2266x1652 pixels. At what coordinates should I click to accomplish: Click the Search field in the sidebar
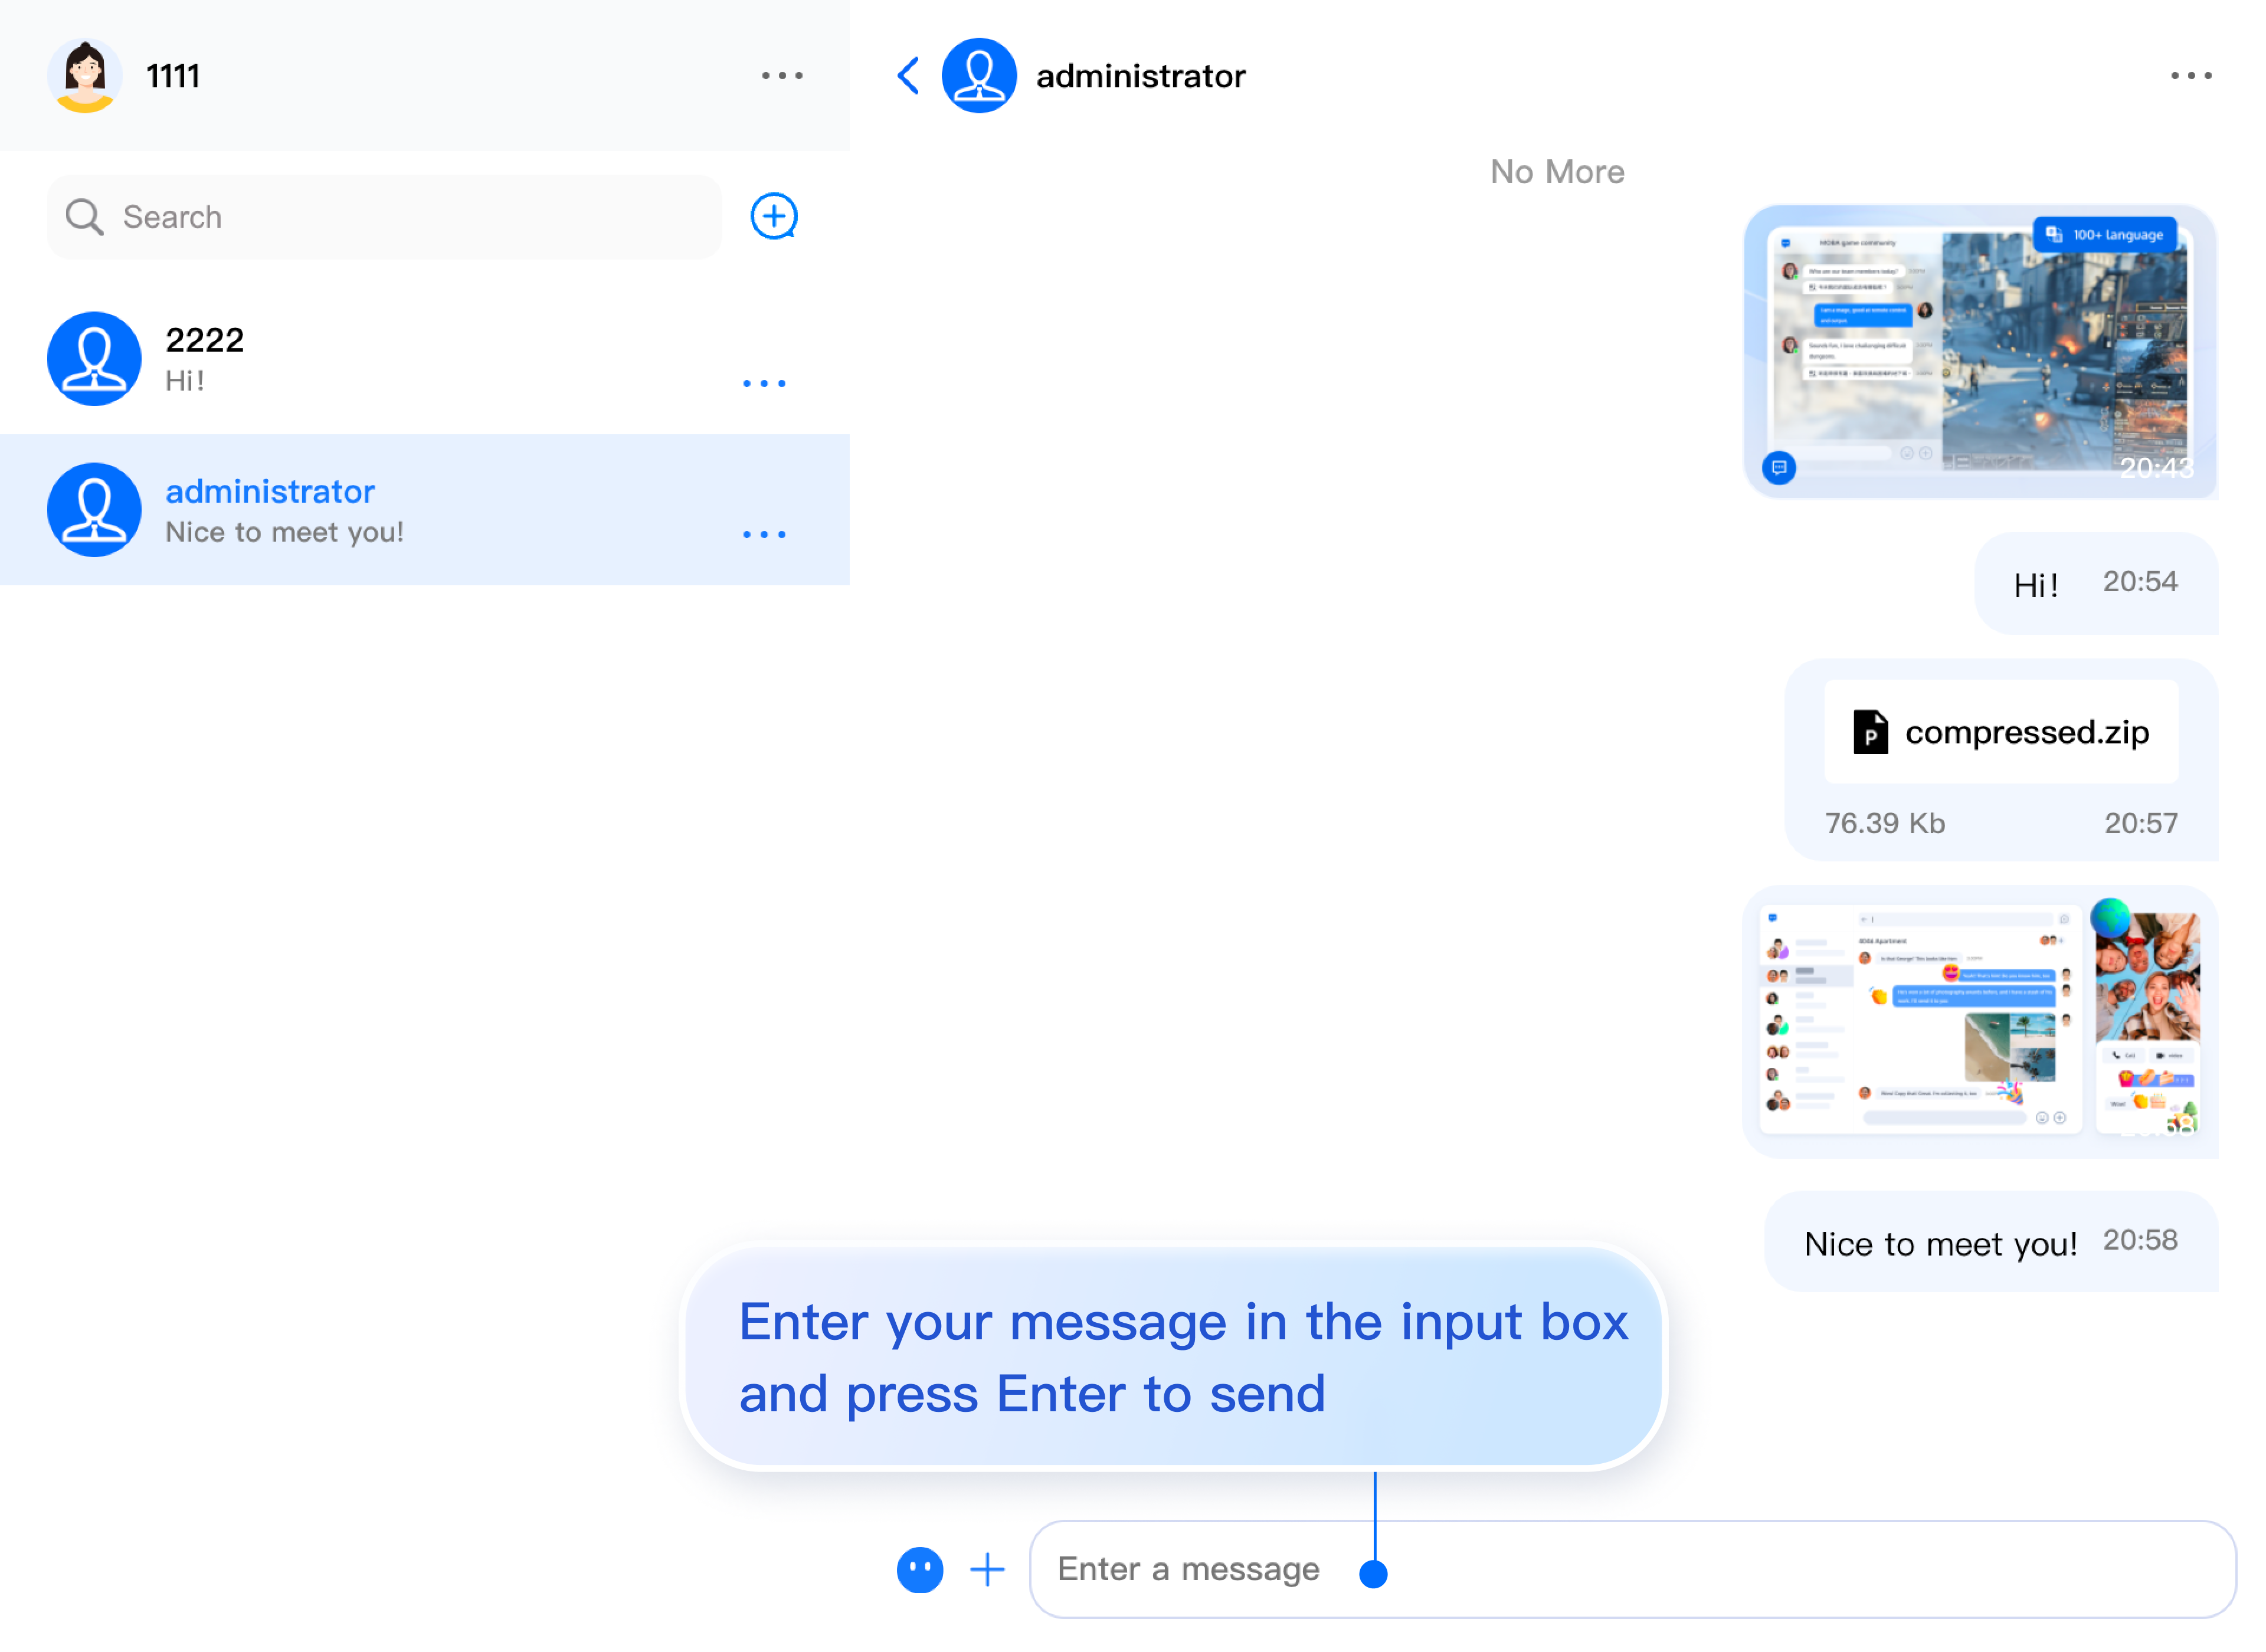pos(384,217)
